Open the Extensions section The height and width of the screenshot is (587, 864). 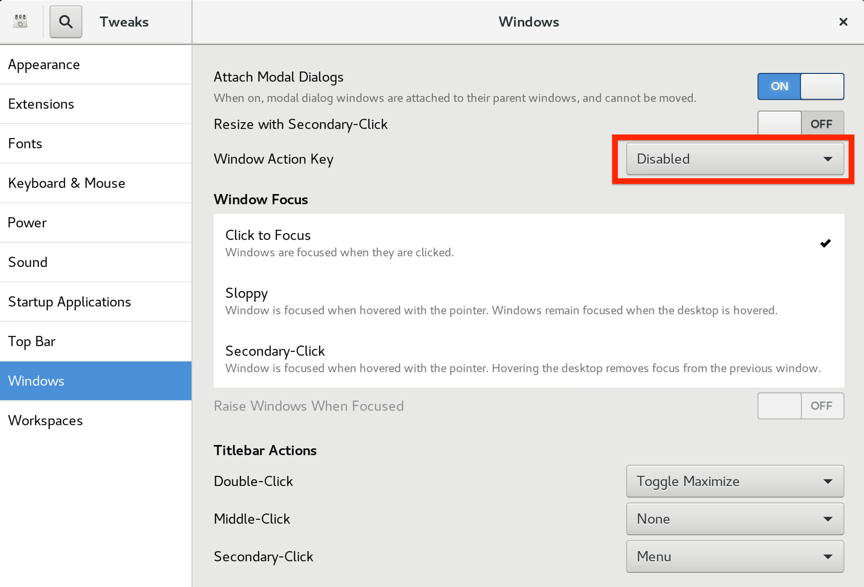[x=41, y=104]
